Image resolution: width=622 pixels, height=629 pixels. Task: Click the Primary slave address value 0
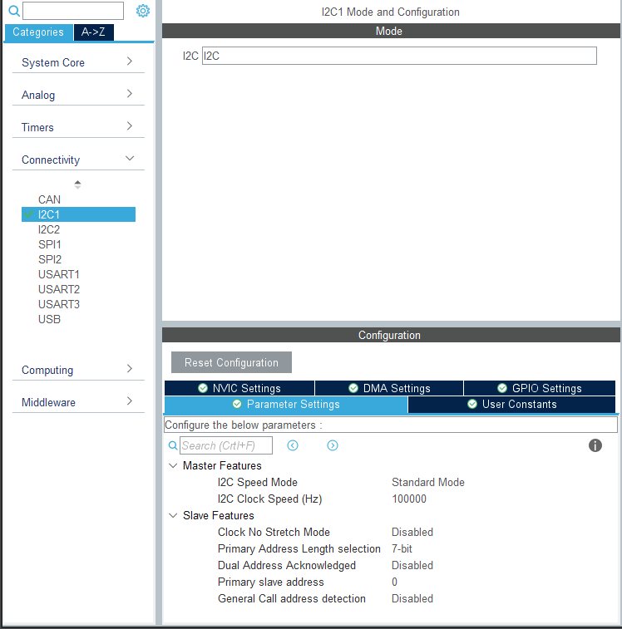pyautogui.click(x=394, y=582)
